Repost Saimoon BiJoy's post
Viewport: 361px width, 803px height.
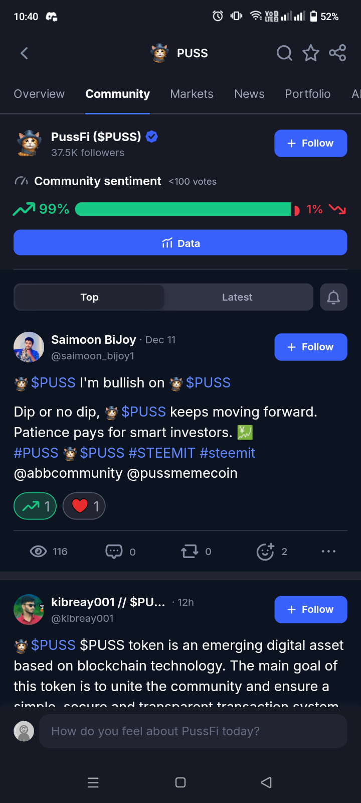pyautogui.click(x=190, y=552)
